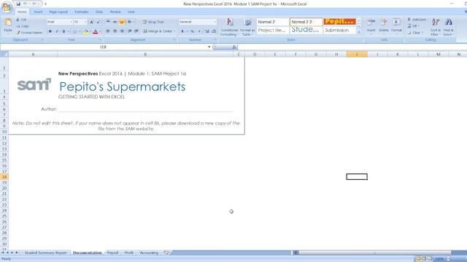Open the Data ribbon tab
467x262 pixels.
coord(99,12)
